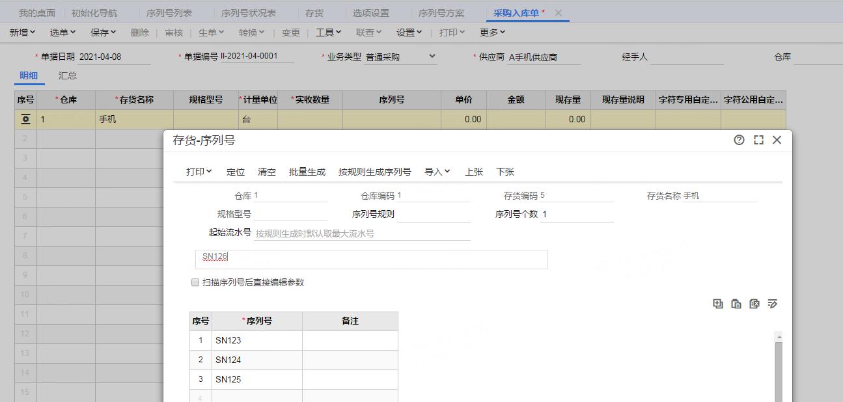The image size is (843, 402).
Task: Click the paste icon above serial number table
Action: click(x=736, y=304)
